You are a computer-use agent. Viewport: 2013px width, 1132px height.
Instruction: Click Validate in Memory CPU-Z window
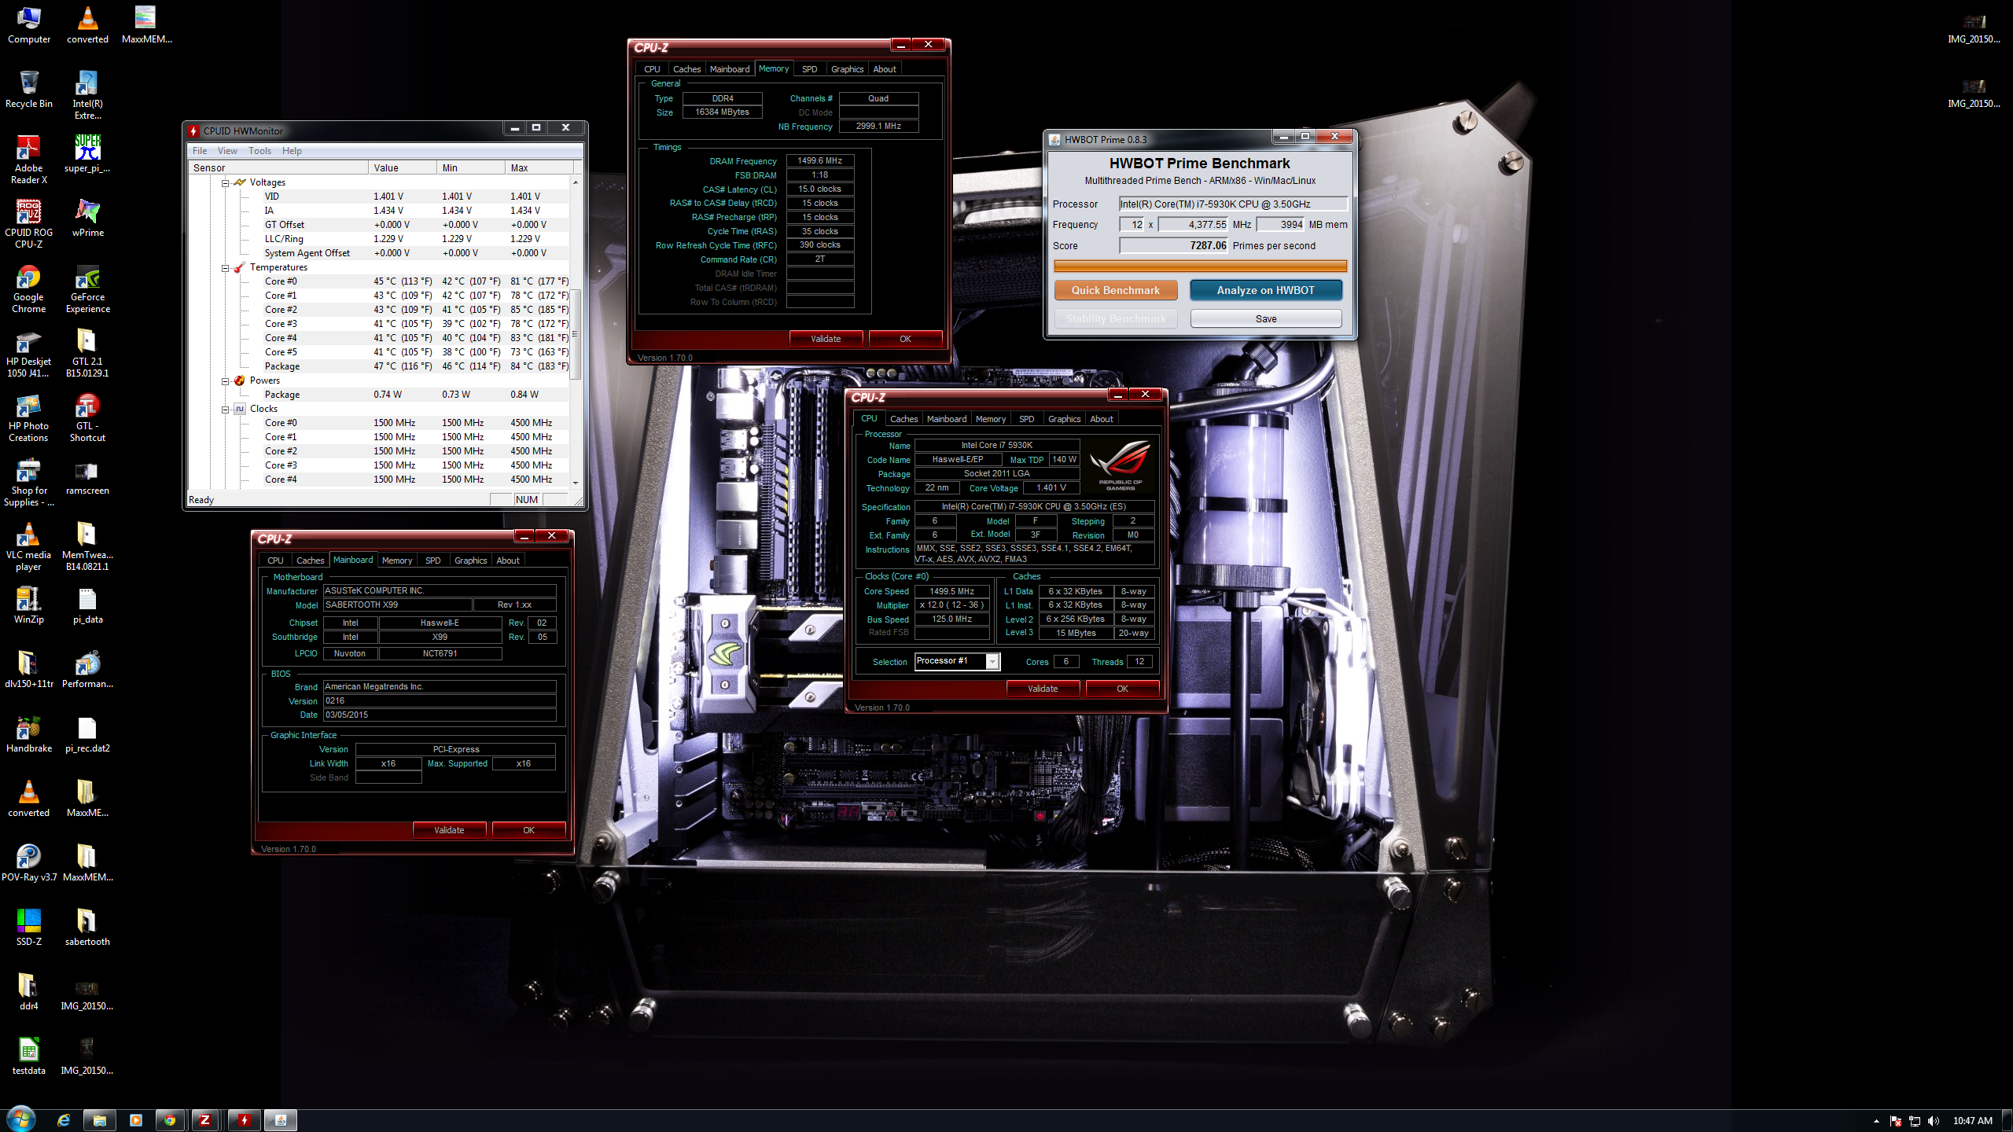(826, 339)
